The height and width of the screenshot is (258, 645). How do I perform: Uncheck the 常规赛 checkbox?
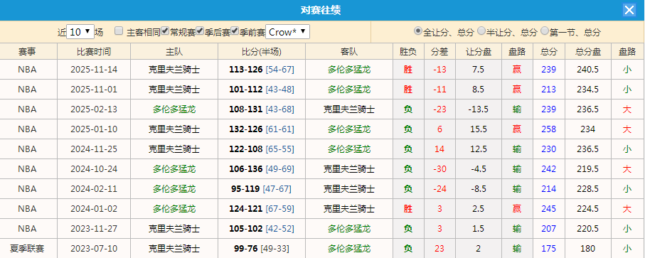[165, 31]
